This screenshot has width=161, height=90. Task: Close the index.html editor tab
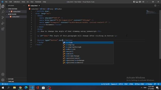[x=39, y=5]
